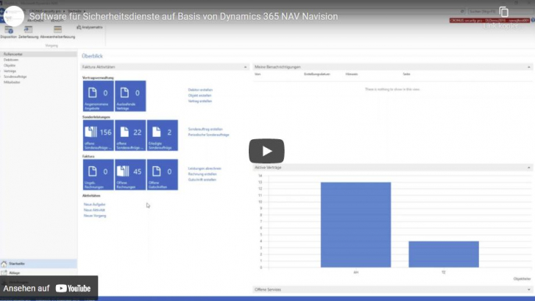Select Debitoren in the navigation pane

pos(11,60)
